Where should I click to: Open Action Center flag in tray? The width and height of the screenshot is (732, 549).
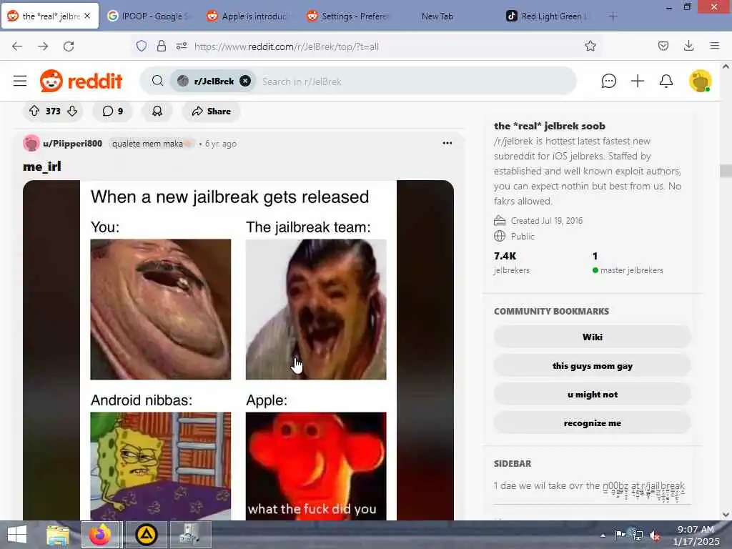pos(620,535)
